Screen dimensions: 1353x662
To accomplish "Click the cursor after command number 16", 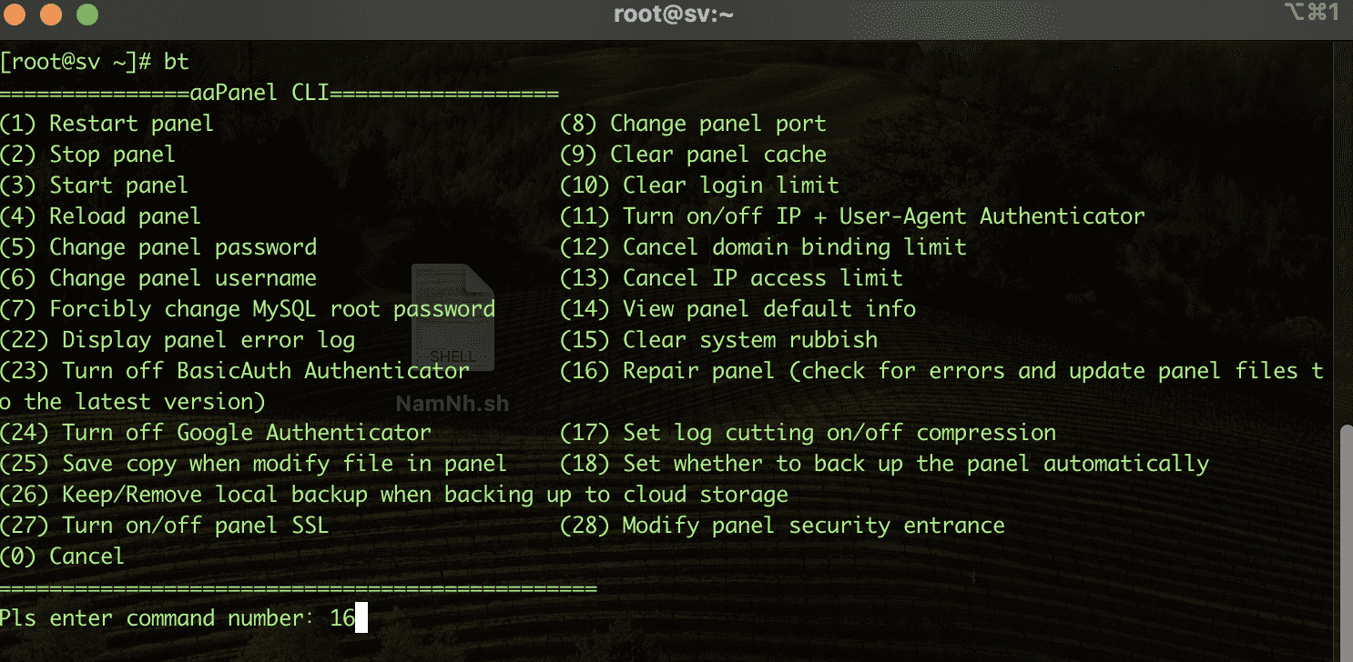I will coord(361,619).
